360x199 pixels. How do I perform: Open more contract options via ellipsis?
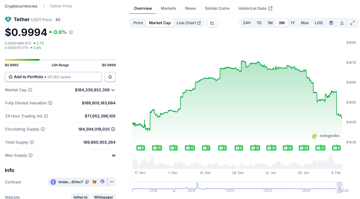(111, 182)
